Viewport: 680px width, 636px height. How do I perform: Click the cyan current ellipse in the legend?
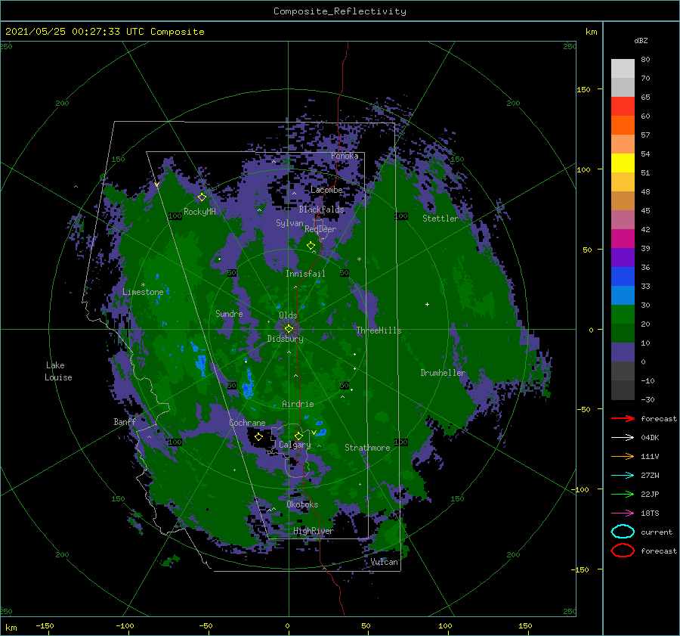point(623,532)
